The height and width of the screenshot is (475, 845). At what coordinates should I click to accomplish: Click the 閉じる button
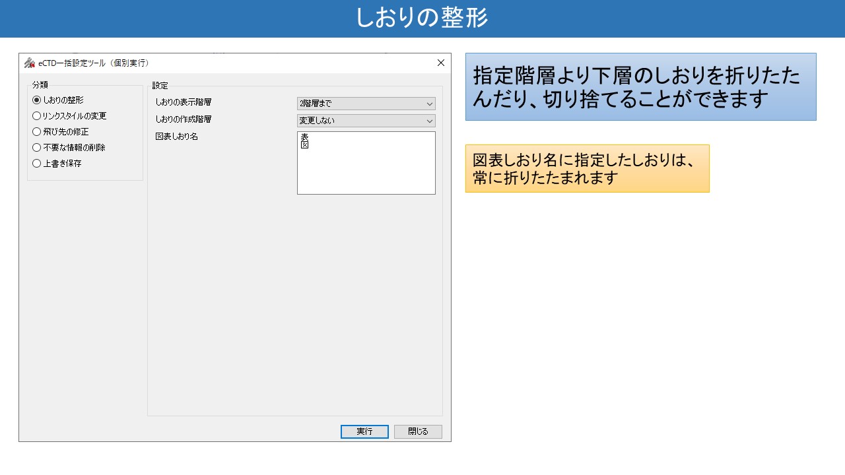pyautogui.click(x=418, y=431)
